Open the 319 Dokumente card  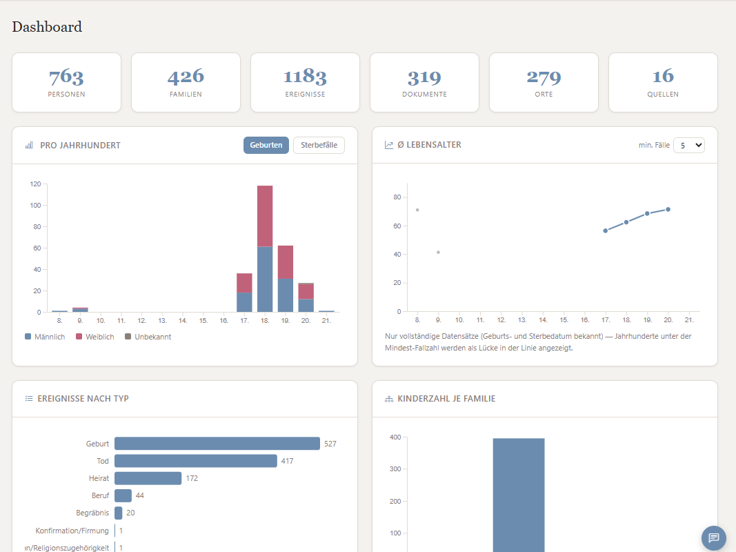click(424, 83)
